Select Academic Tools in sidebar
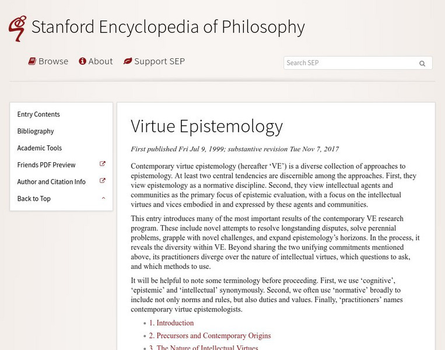The image size is (445, 350). (40, 148)
